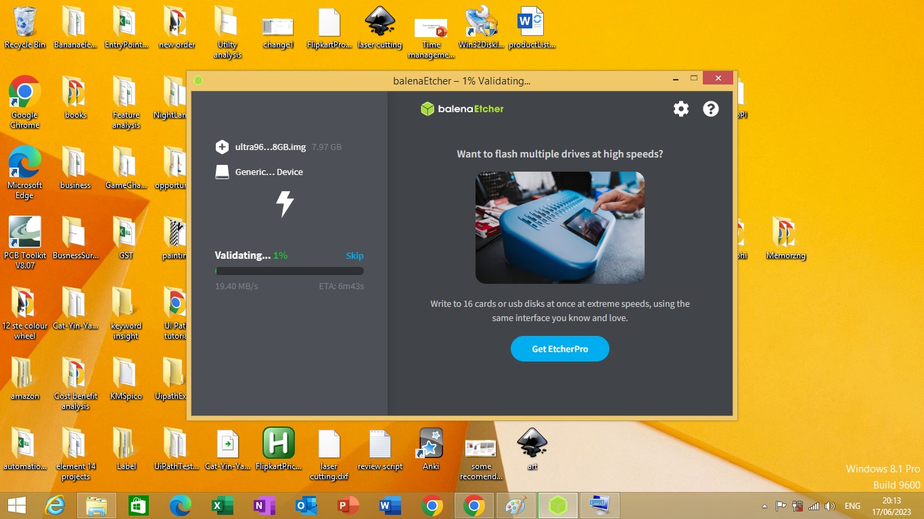Select the Cost benefit analysis folder
Viewport: 924px width, 519px height.
(76, 384)
